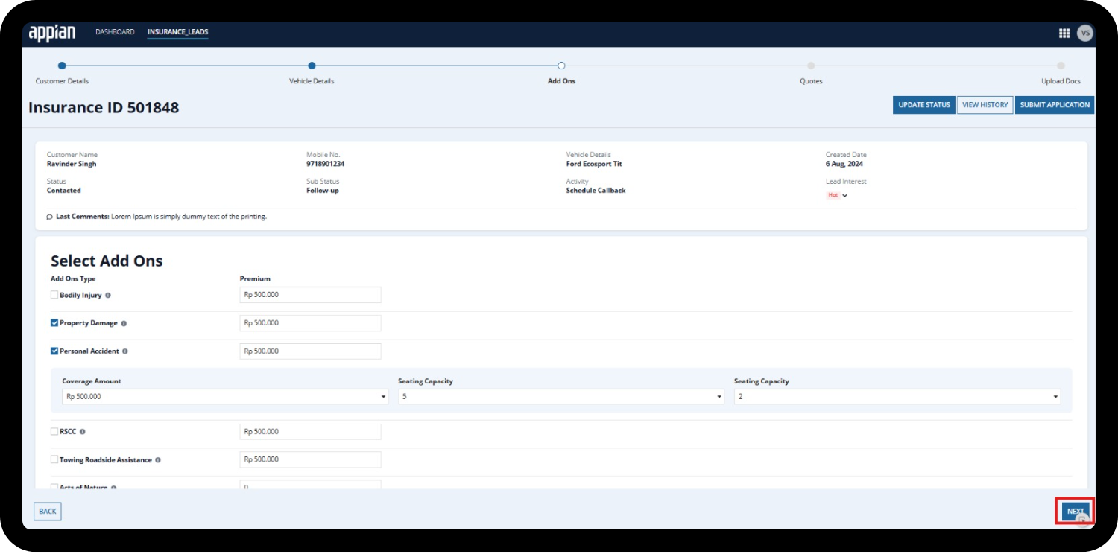Click the Personal Accident premium field

pos(310,351)
